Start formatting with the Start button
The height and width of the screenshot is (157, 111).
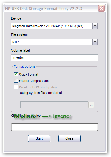click(39, 138)
